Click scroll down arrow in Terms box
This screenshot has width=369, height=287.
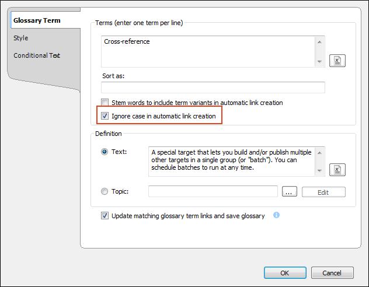(x=319, y=62)
